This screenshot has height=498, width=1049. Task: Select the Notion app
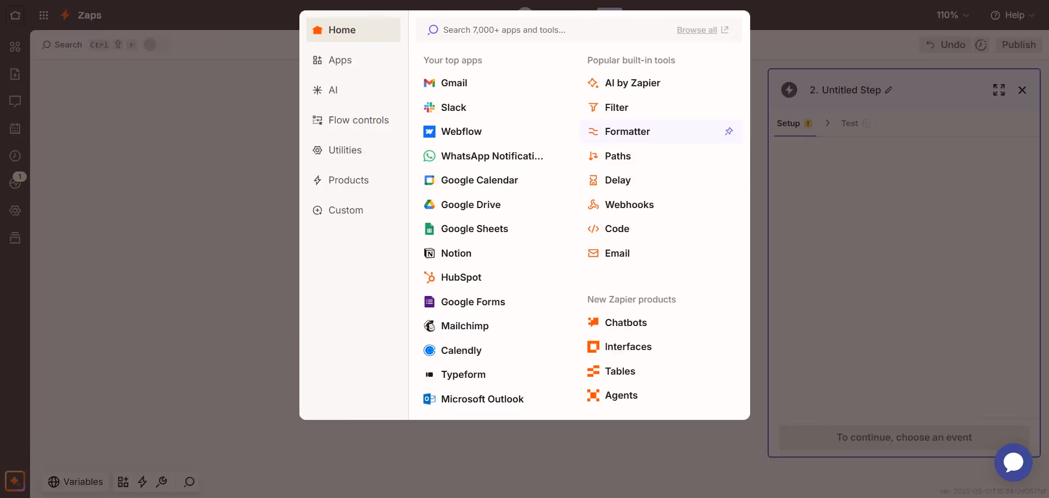pos(447,253)
